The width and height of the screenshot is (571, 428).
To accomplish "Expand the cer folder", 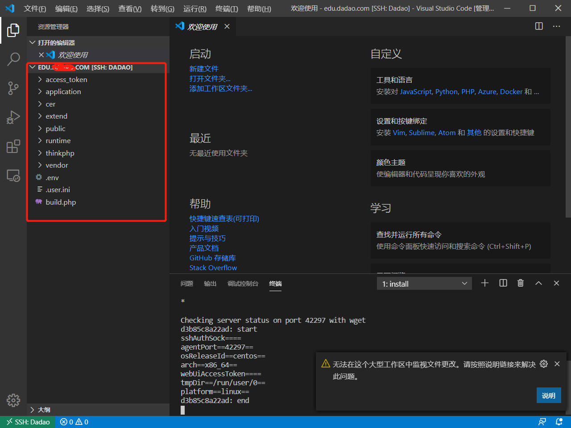I will pos(98,104).
